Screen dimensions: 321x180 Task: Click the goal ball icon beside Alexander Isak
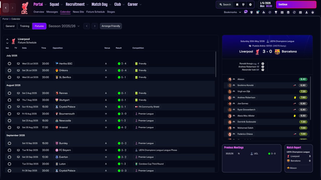click(263, 70)
